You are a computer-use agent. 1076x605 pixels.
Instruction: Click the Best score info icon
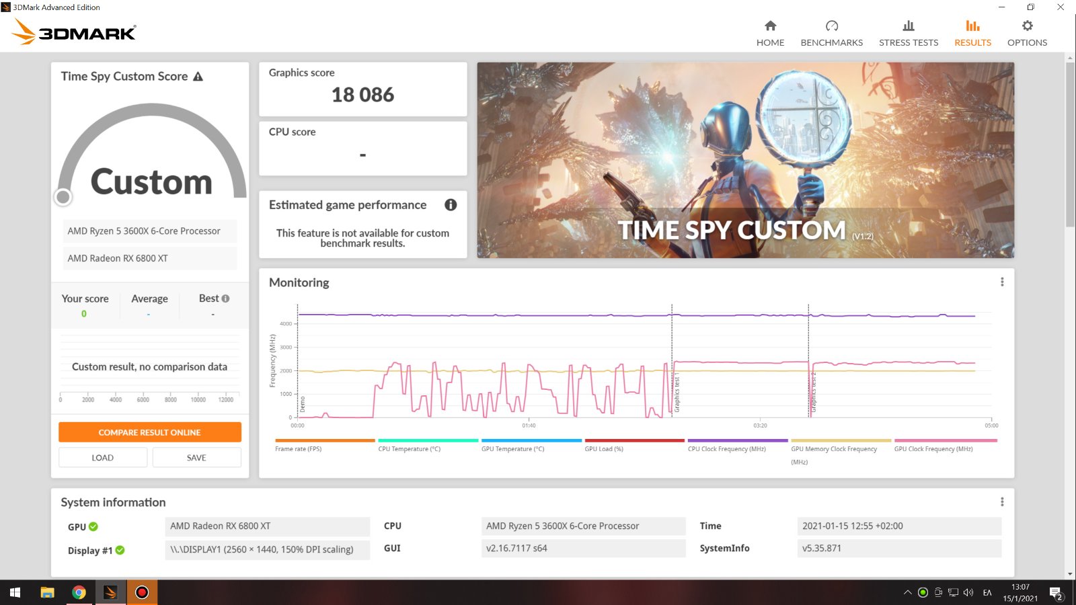[225, 298]
